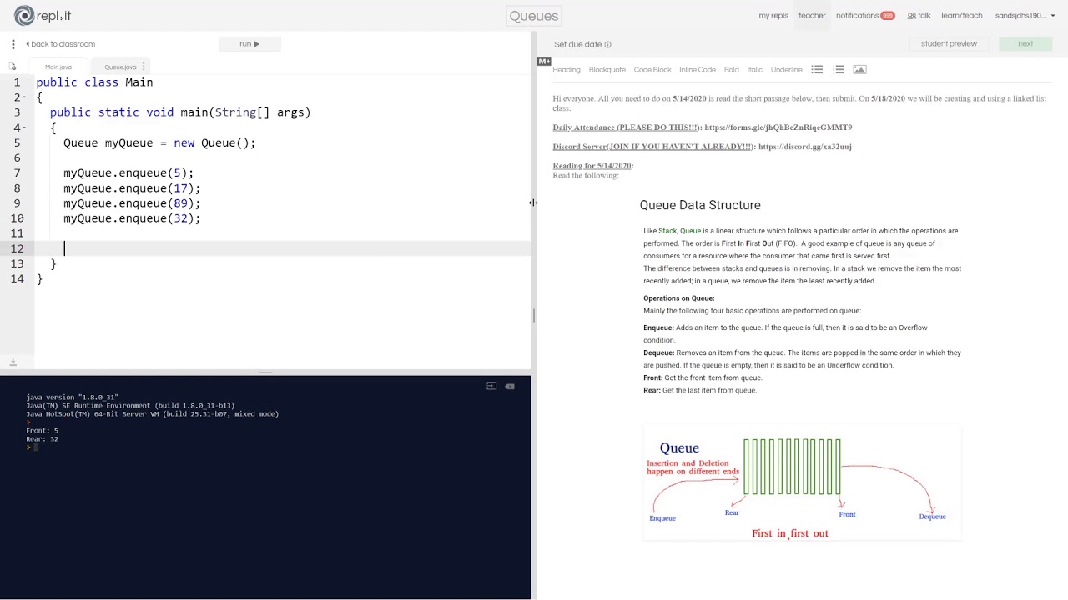Apply Heading formatting
1068x600 pixels.
click(x=567, y=70)
